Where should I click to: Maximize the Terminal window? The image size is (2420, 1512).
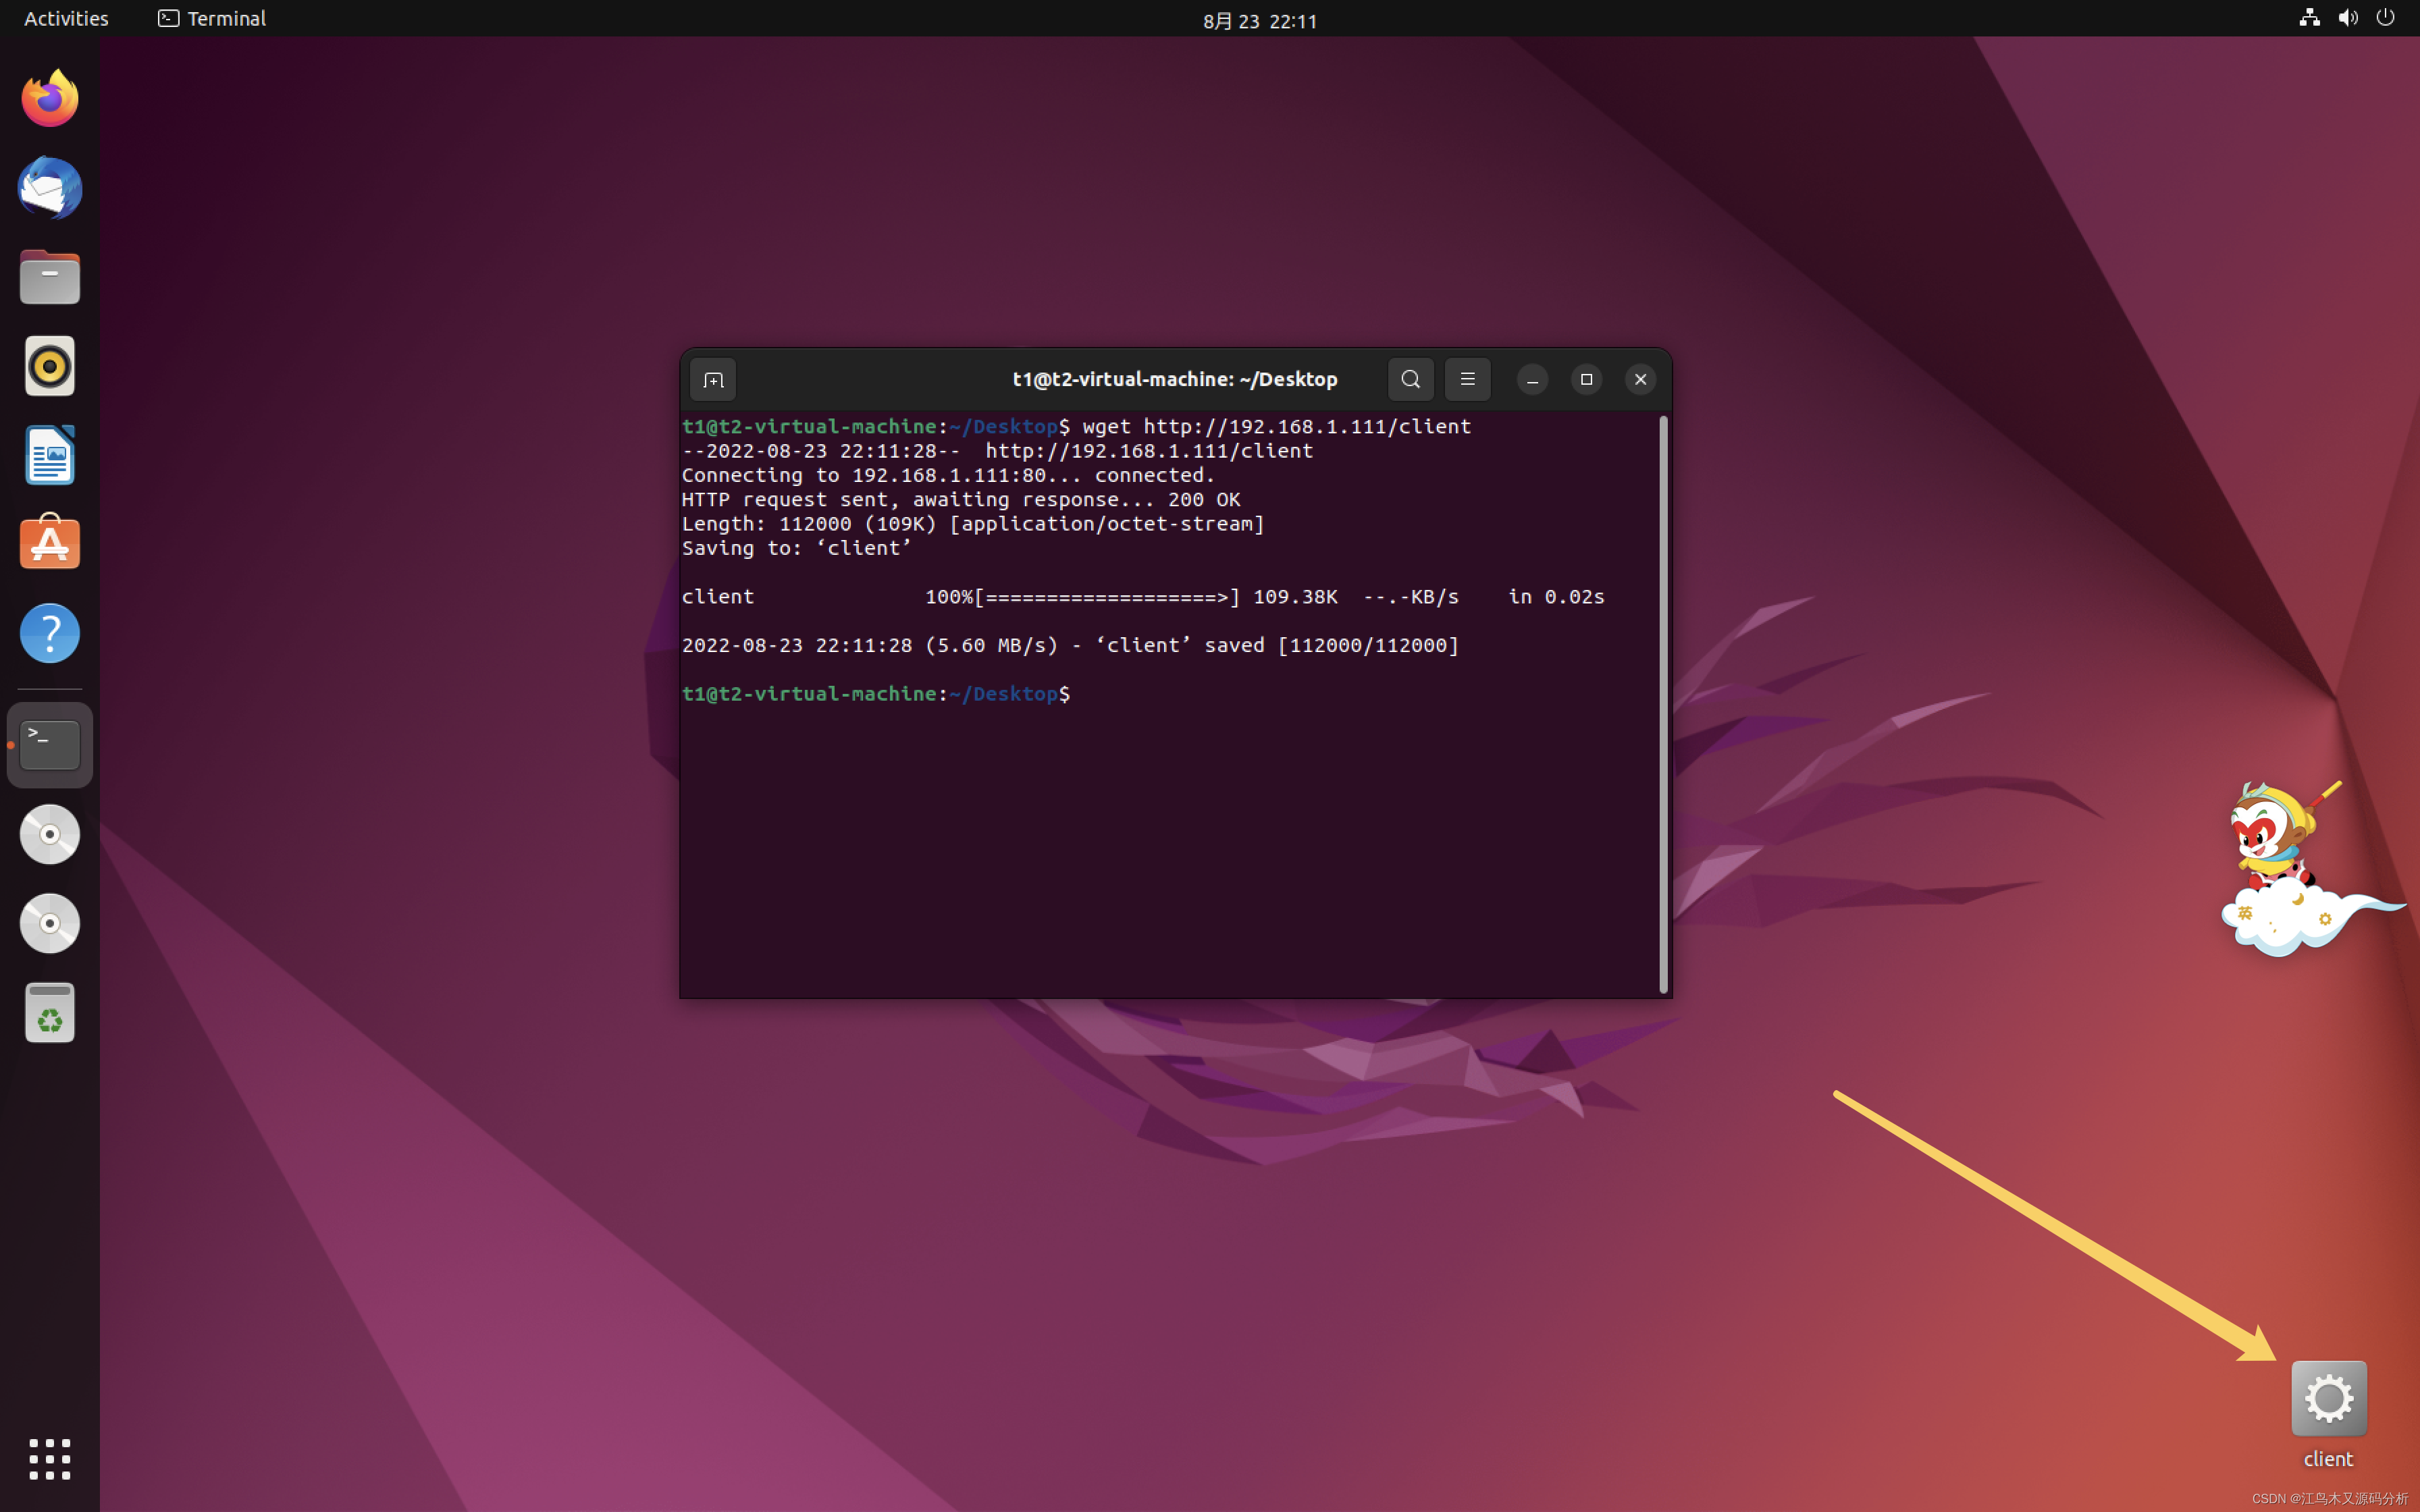point(1586,380)
